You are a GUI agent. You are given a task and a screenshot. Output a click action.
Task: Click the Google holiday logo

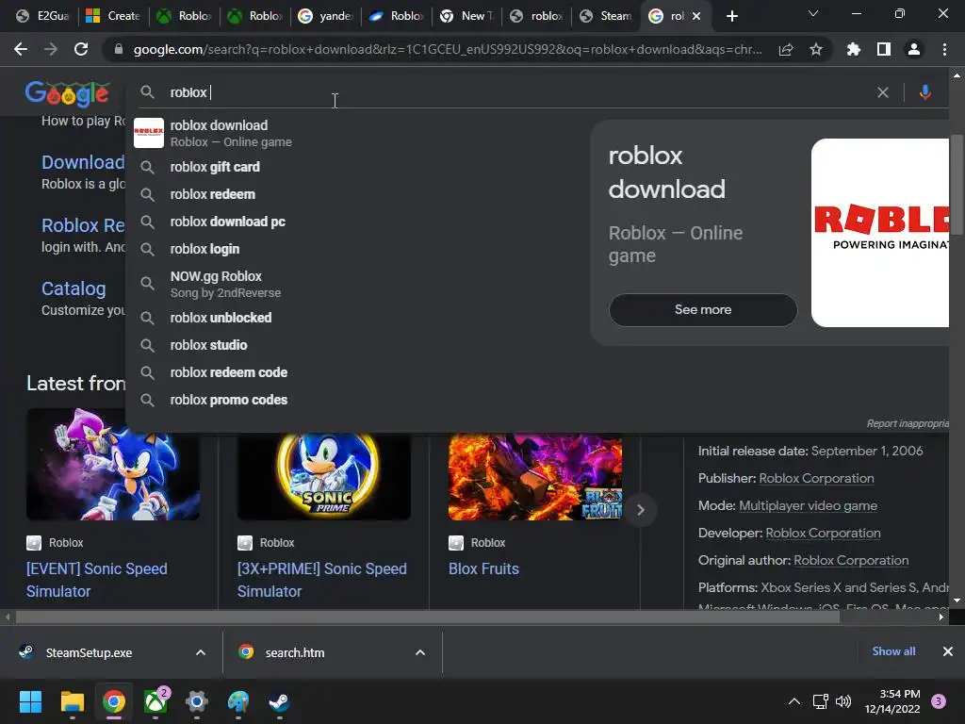(x=68, y=93)
